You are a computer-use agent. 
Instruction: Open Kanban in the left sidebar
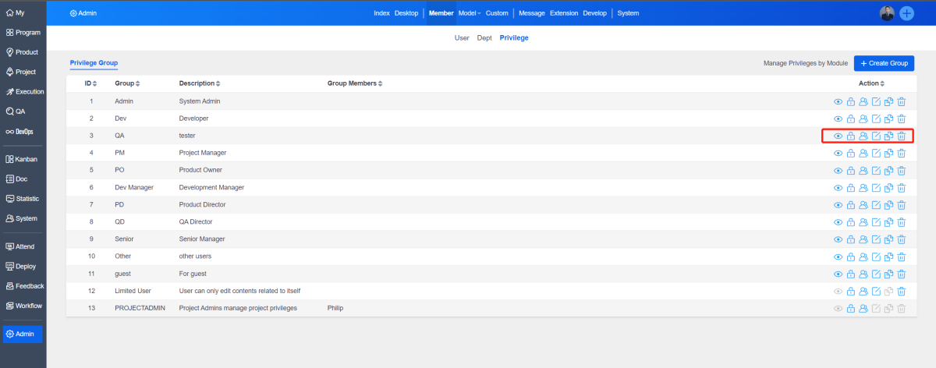click(x=23, y=159)
